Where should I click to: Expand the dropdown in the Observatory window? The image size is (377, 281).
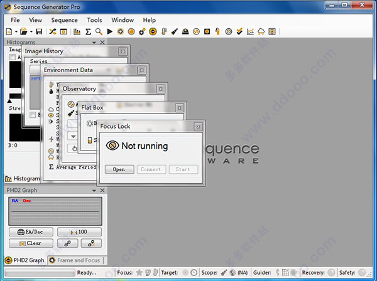[x=73, y=136]
